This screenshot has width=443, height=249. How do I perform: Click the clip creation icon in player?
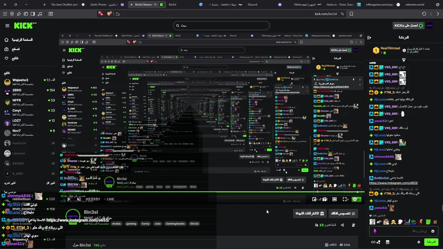click(x=325, y=199)
